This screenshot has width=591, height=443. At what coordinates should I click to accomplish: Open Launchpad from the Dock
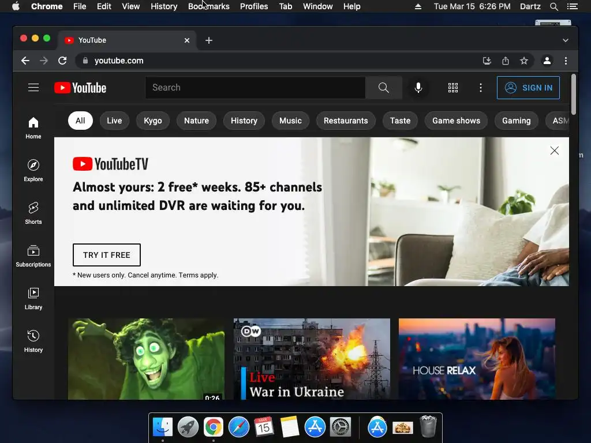point(188,427)
